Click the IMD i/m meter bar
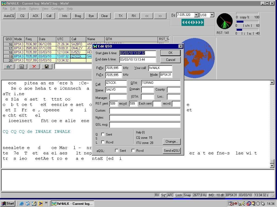The image size is (277, 207). pos(248,30)
